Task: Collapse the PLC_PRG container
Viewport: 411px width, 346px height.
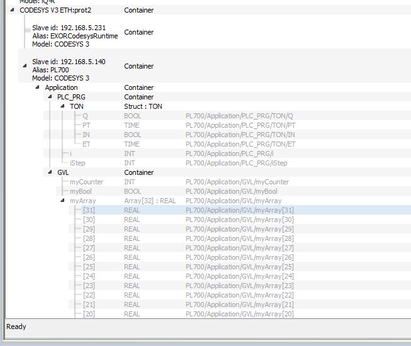Action: coord(50,97)
